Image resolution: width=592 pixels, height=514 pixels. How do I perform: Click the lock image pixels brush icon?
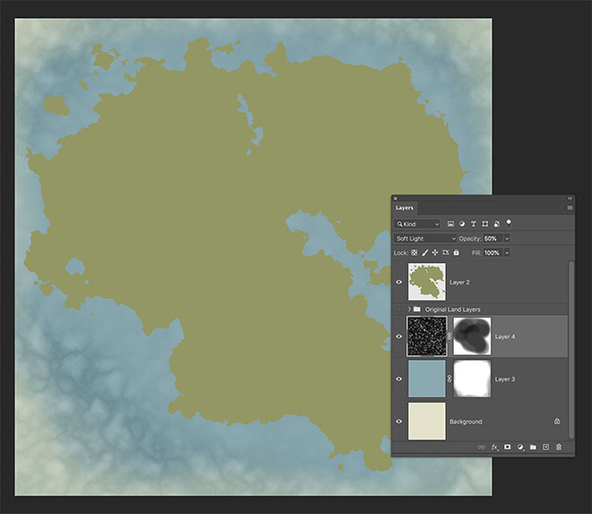tap(424, 253)
